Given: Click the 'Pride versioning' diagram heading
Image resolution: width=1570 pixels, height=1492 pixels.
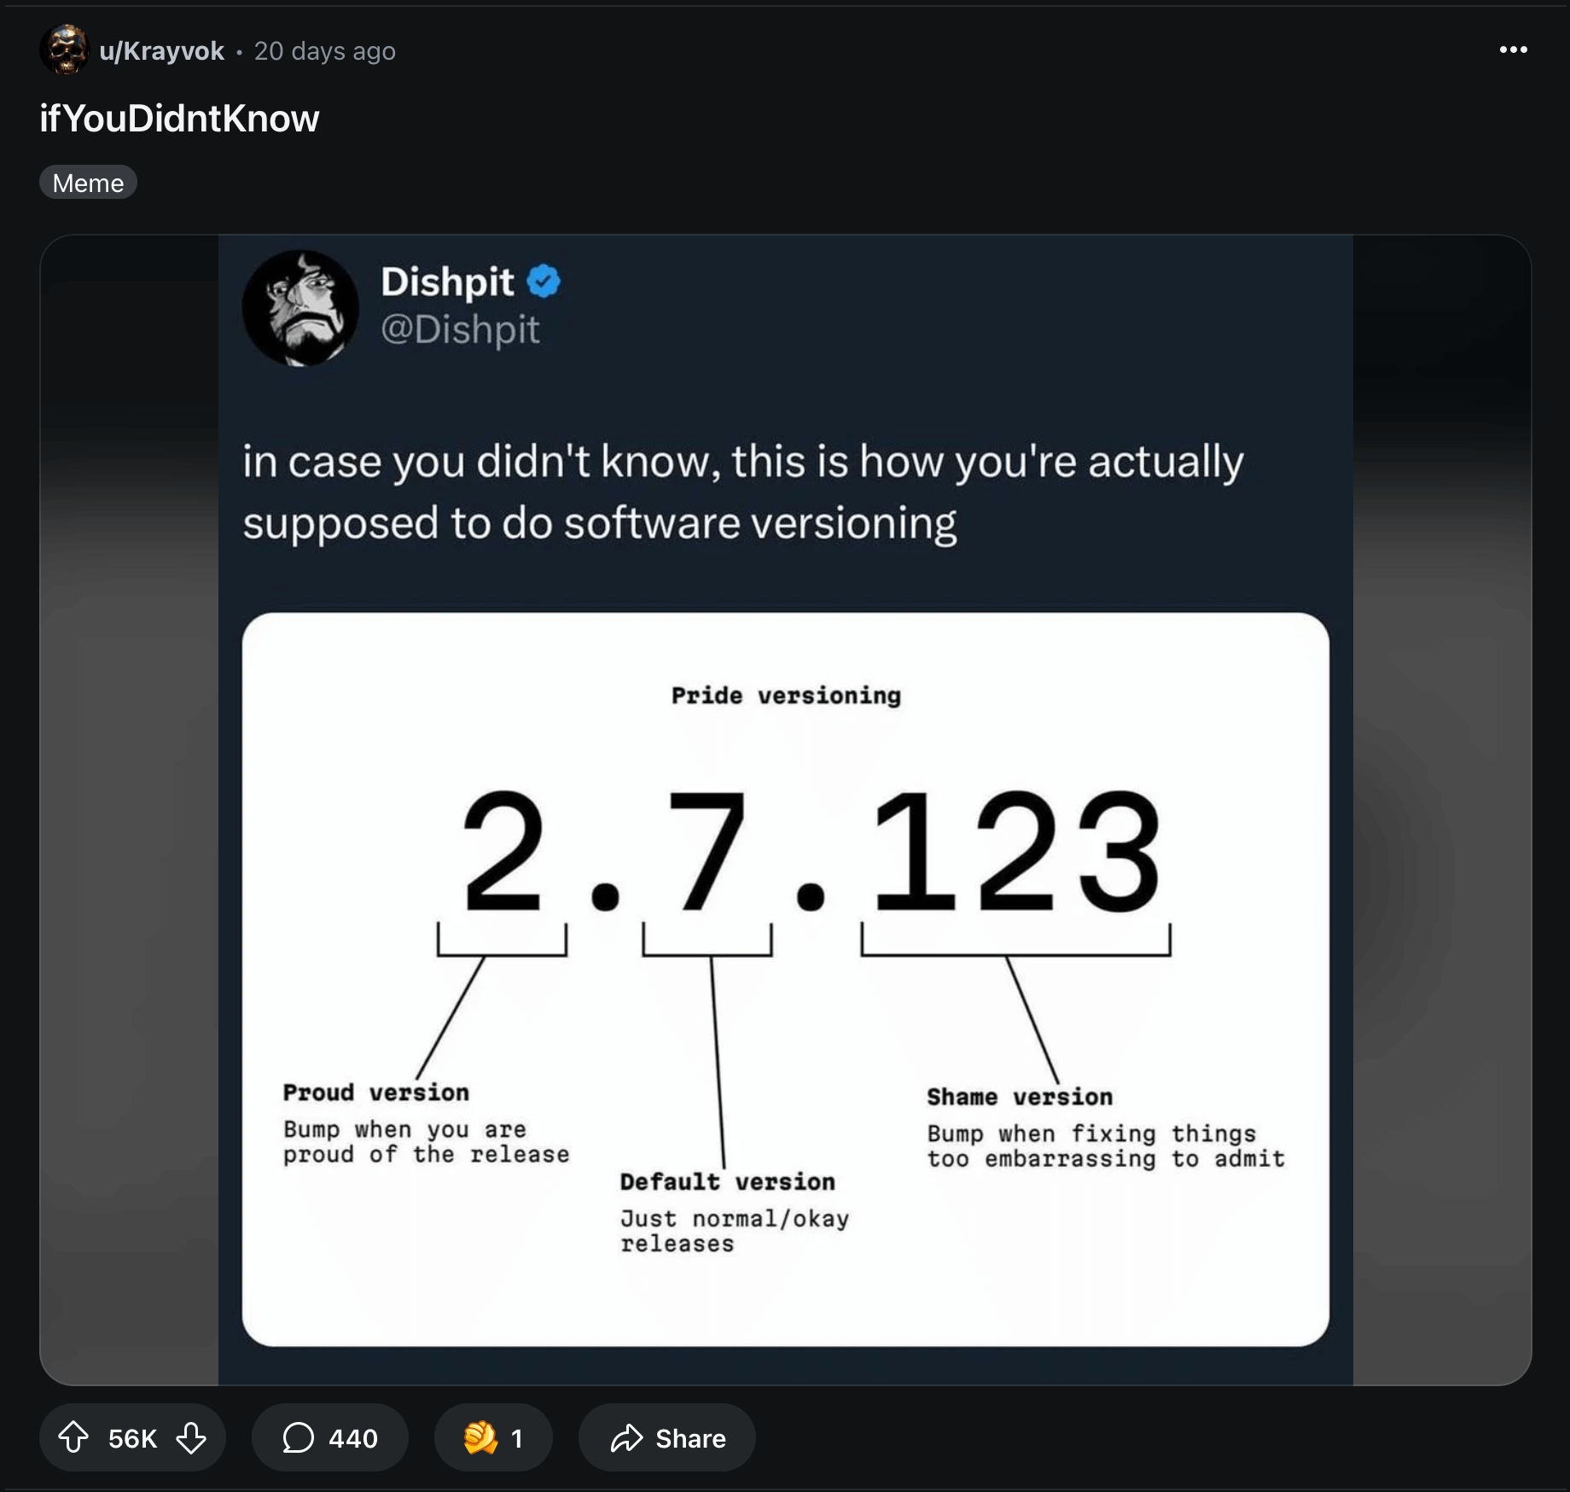Looking at the screenshot, I should pyautogui.click(x=786, y=696).
